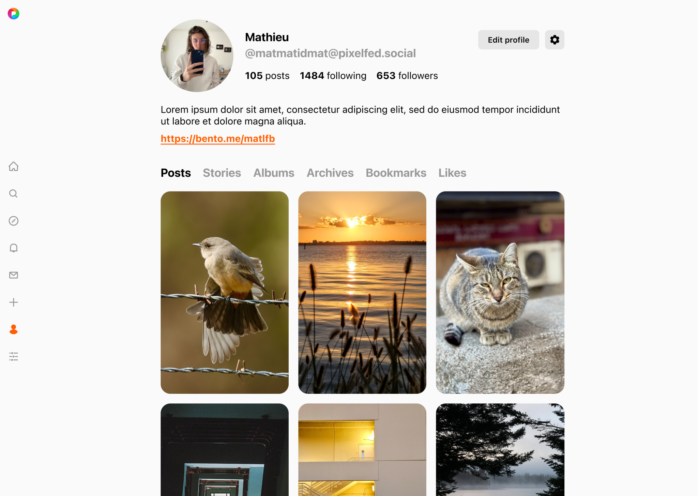The height and width of the screenshot is (496, 698).
Task: View the Likes tab
Action: (x=452, y=173)
